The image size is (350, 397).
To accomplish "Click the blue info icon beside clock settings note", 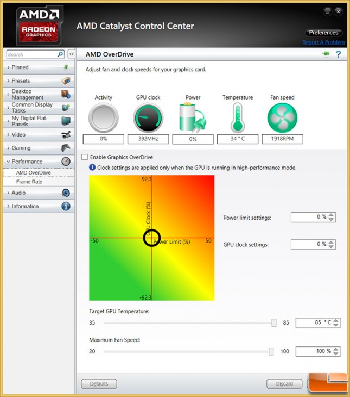I will [92, 168].
